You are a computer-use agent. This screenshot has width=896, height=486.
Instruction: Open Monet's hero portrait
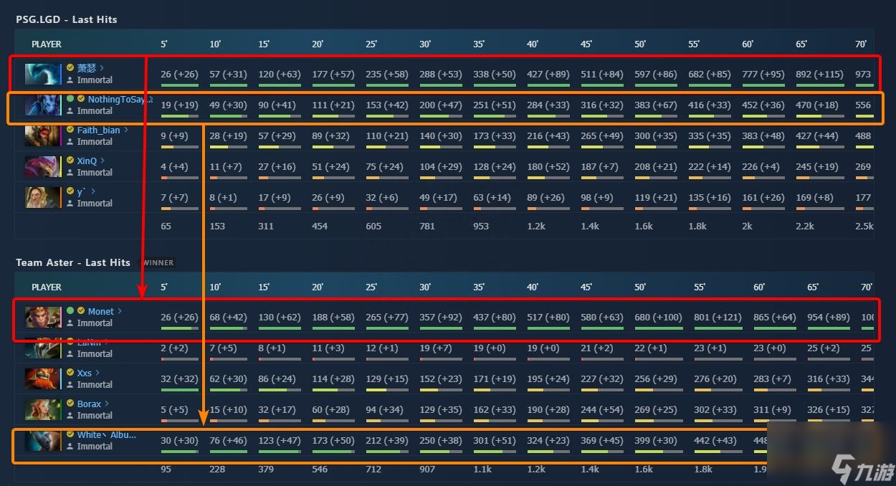43,317
